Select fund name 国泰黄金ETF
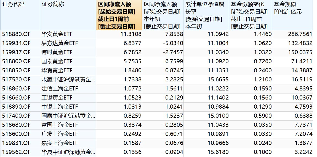 (x=57, y=61)
